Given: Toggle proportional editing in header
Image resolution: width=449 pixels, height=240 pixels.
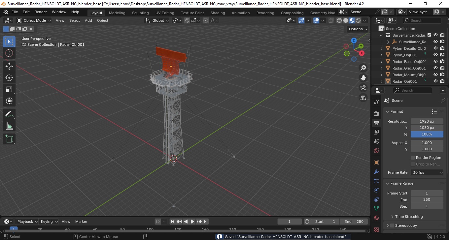Looking at the screenshot, I should 206,20.
